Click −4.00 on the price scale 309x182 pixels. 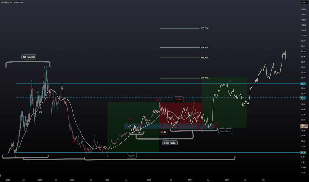[304, 172]
